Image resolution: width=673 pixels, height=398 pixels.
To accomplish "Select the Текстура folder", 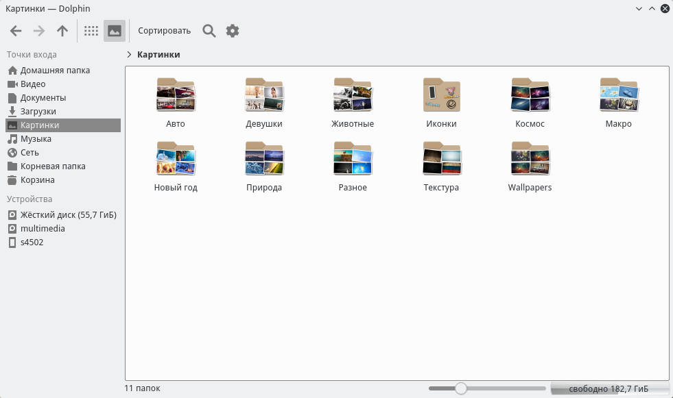I will (441, 166).
